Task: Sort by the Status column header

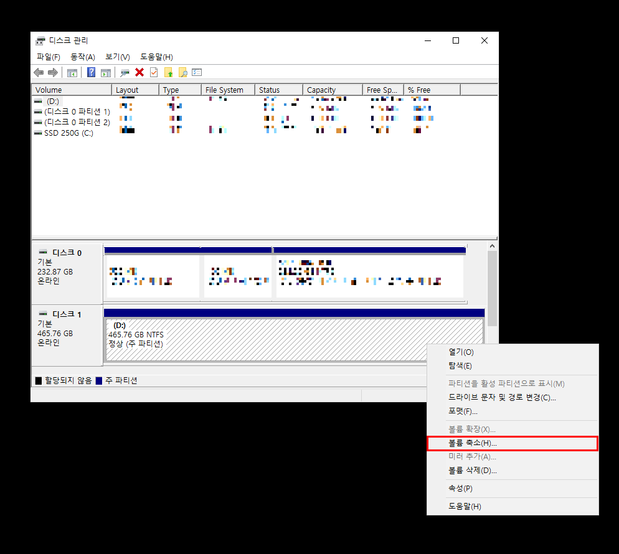Action: [279, 90]
